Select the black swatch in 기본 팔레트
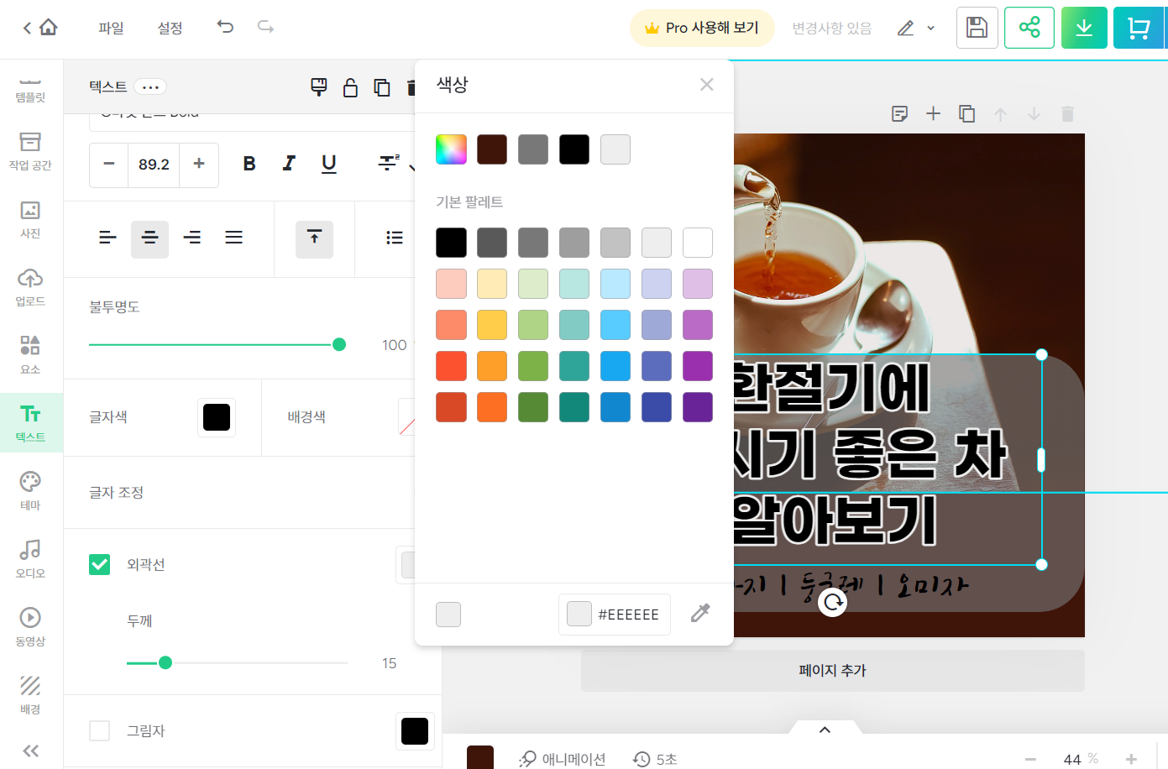The image size is (1168, 769). [451, 243]
